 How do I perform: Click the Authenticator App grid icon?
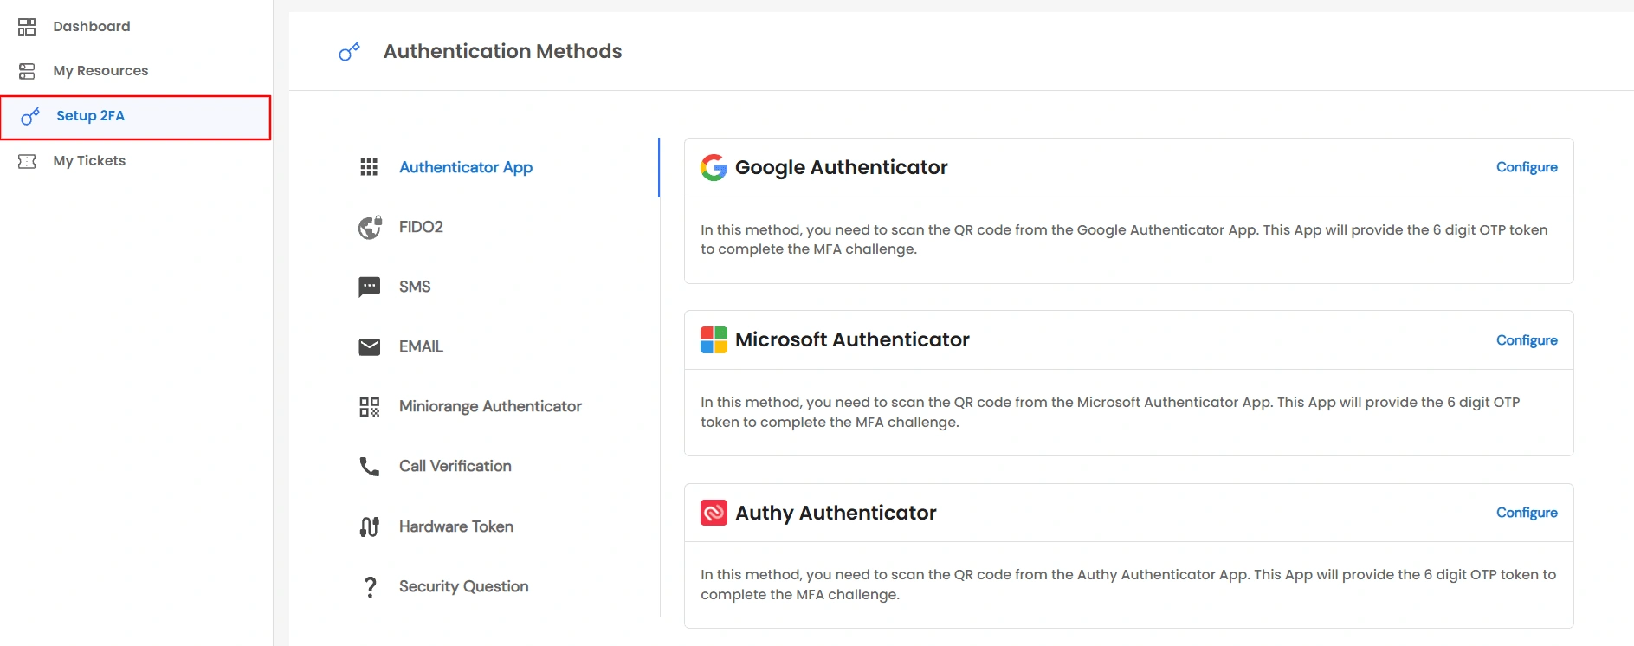[369, 167]
